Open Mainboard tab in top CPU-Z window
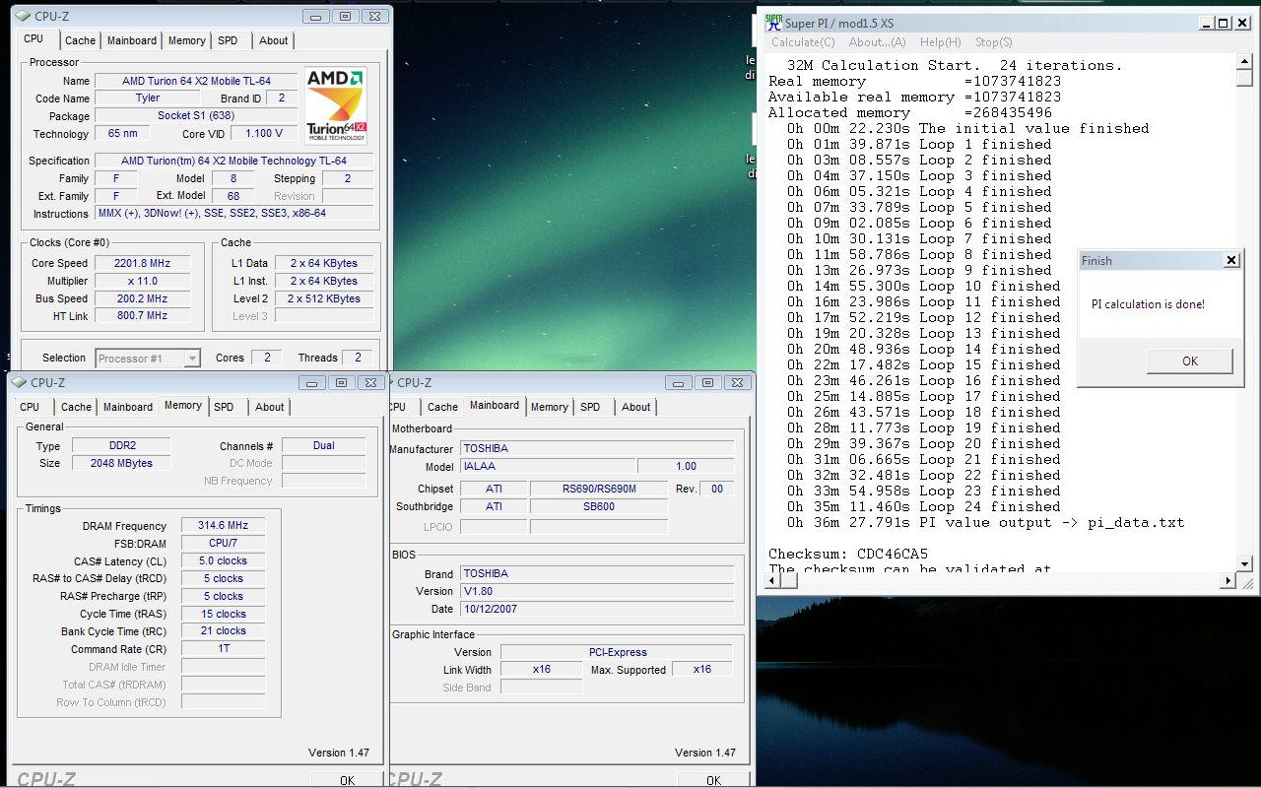Viewport: 1261px width, 788px height. (x=132, y=40)
